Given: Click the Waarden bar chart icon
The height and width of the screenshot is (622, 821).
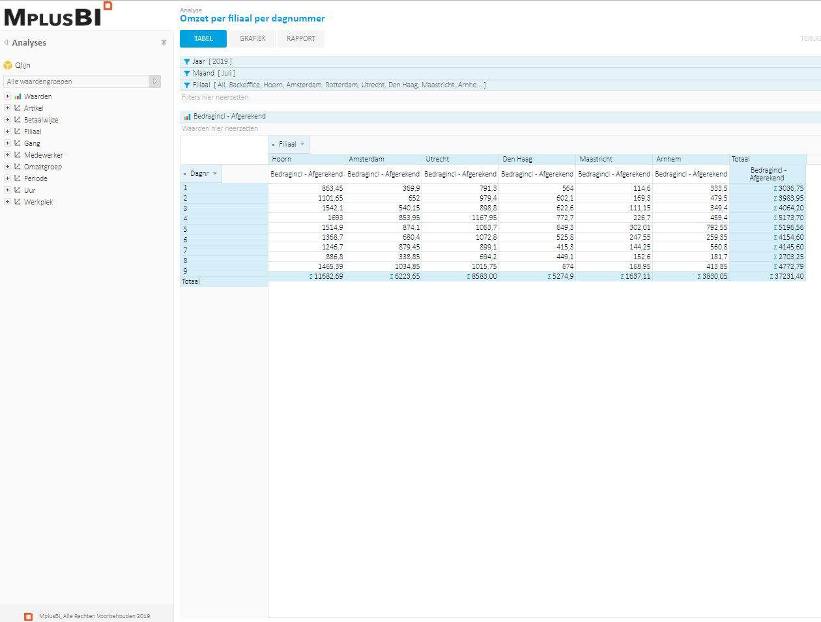Looking at the screenshot, I should [x=18, y=96].
